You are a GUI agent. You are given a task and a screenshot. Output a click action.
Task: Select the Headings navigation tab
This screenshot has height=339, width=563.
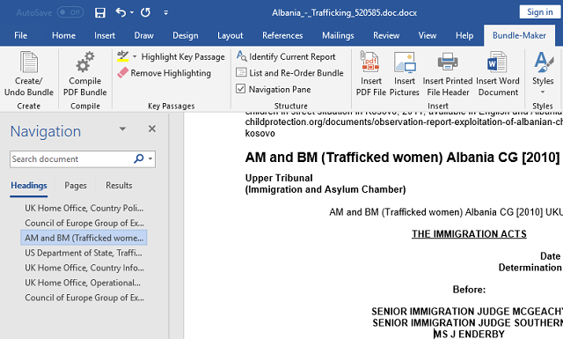[29, 186]
